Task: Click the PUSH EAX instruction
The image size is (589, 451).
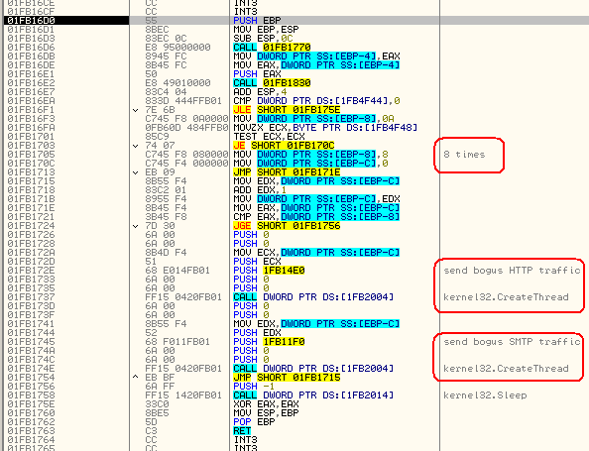Action: tap(257, 74)
